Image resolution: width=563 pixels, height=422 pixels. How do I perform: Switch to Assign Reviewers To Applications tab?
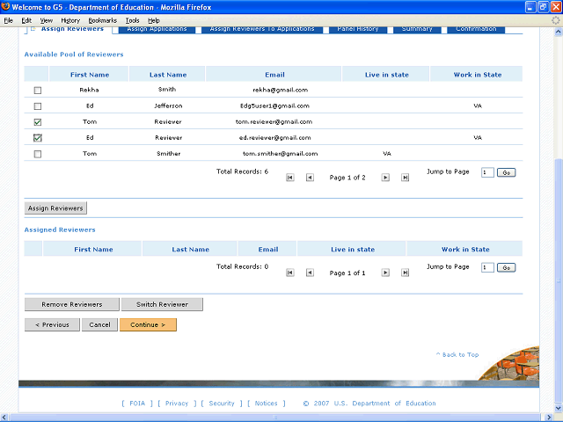(262, 30)
